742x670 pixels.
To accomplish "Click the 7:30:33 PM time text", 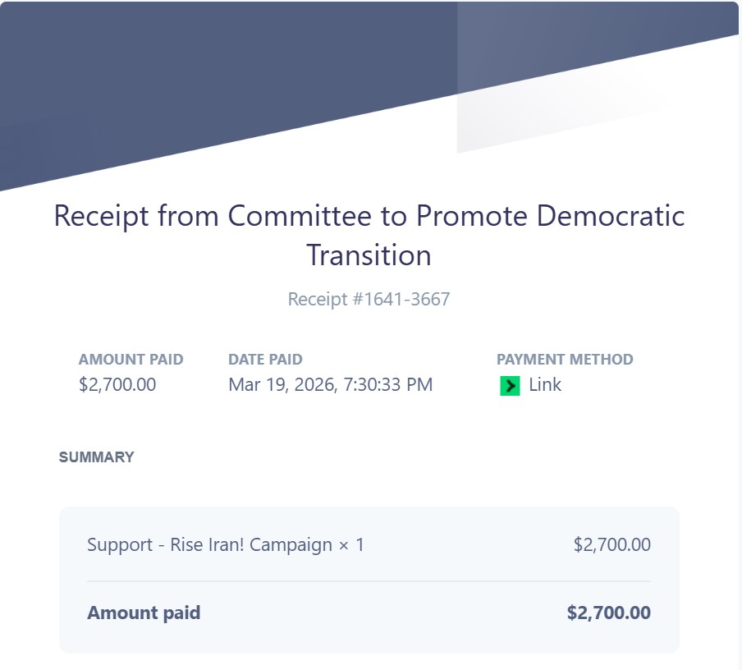I will coord(387,384).
